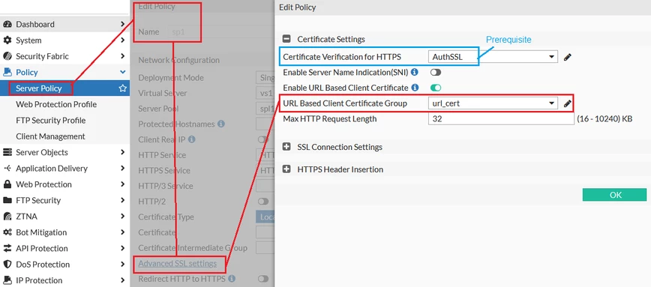Viewport: 651px width, 287px height.
Task: Click info icon beside Redirect HTTP to HTTPS
Action: [x=232, y=278]
